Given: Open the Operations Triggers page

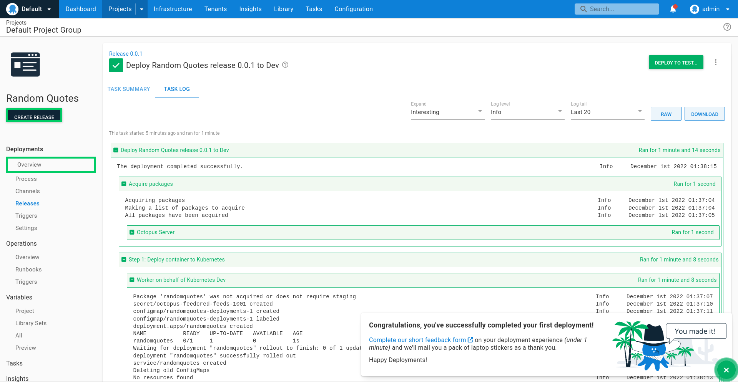Looking at the screenshot, I should tap(26, 282).
